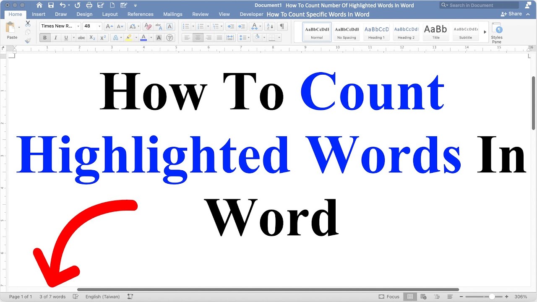Image resolution: width=537 pixels, height=302 pixels.
Task: Open the phonetic guide circled character icon
Action: [169, 38]
